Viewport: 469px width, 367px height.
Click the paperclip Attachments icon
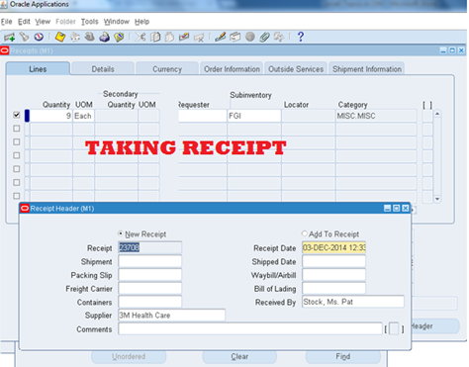click(264, 37)
